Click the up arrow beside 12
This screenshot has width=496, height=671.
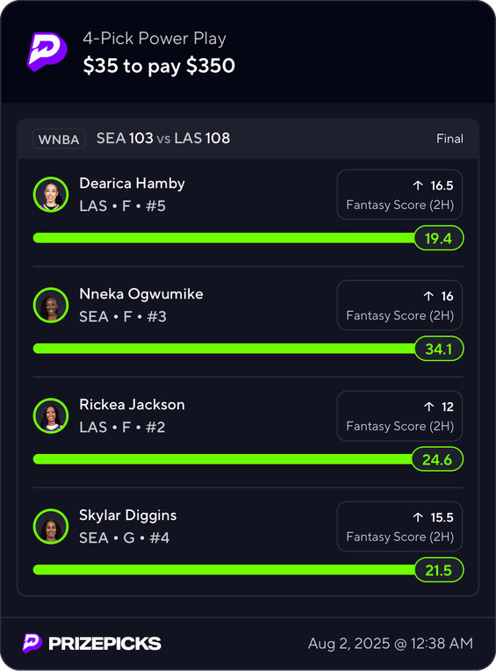pyautogui.click(x=429, y=407)
